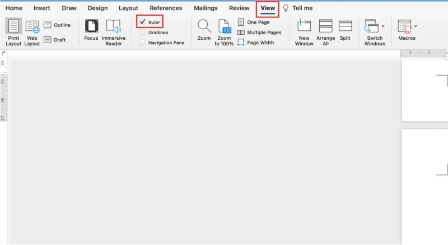The image size is (448, 245).
Task: Expand the Switch Windows dropdown arrow
Action: coord(383,26)
